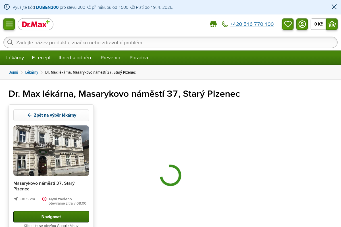Go to Domů breadcrumb
Image resolution: width=341 pixels, height=227 pixels.
pyautogui.click(x=13, y=72)
